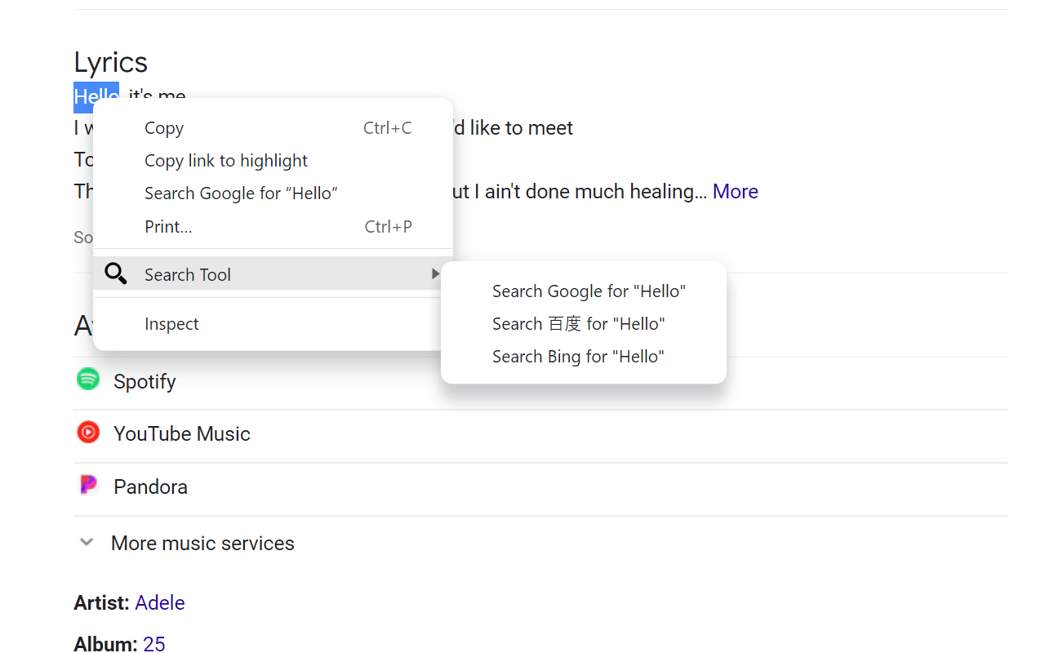
Task: Click the Search Tool submenu arrow
Action: [x=435, y=274]
